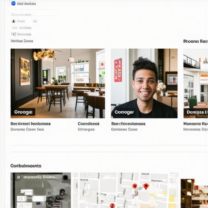Select the sidebar item below 'Fees'
The height and width of the screenshot is (208, 208).
22,28
